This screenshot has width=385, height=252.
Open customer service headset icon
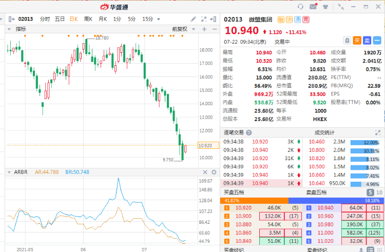click(300, 7)
